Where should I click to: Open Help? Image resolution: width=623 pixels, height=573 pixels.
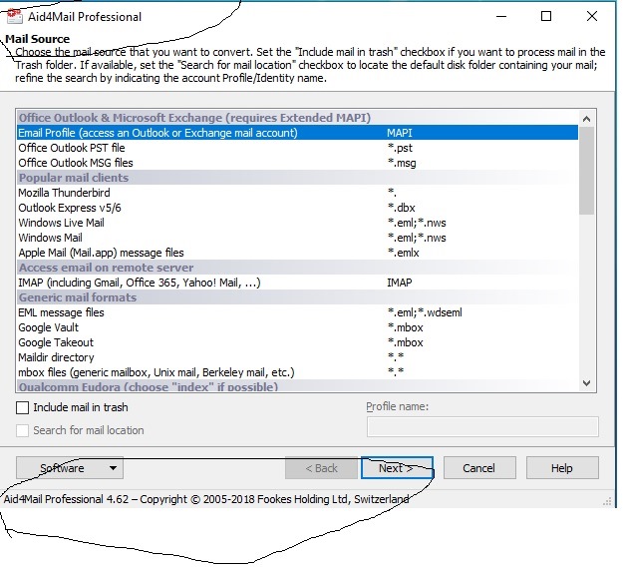(562, 468)
